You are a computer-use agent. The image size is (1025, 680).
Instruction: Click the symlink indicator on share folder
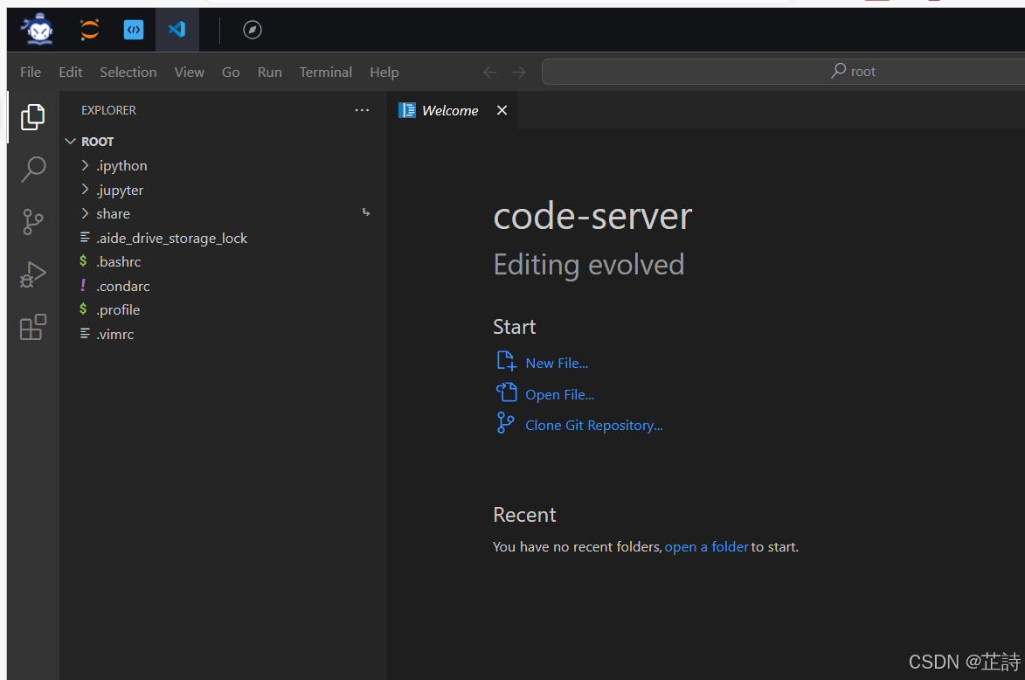[366, 212]
